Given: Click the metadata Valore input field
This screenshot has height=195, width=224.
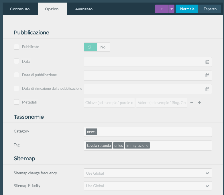Looking at the screenshot, I should coord(162,103).
